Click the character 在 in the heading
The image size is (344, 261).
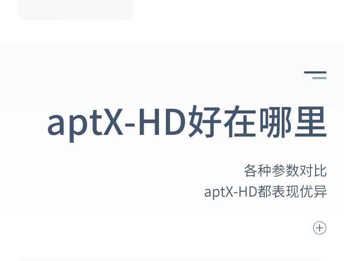240,122
